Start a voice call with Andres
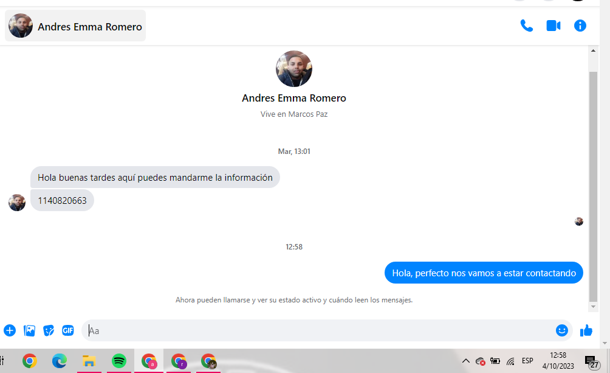 pyautogui.click(x=526, y=26)
